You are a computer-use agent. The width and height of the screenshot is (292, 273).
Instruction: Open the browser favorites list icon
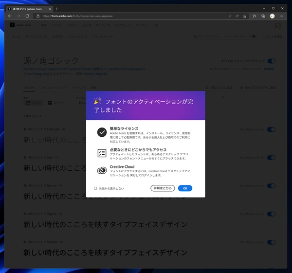tap(254, 16)
